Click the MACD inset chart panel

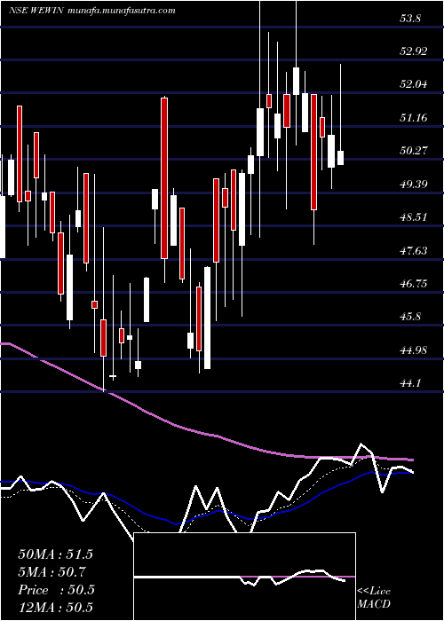244,577
